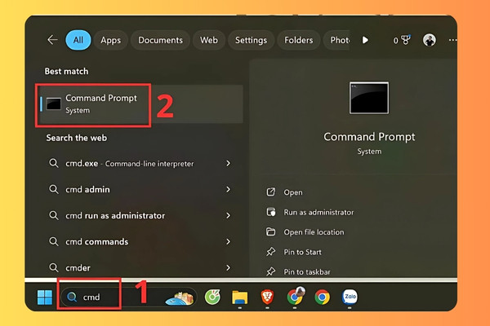Search the web for cmder
Screen dimensions: 490x326
coord(78,267)
